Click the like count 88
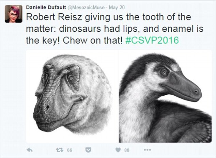 (127, 150)
